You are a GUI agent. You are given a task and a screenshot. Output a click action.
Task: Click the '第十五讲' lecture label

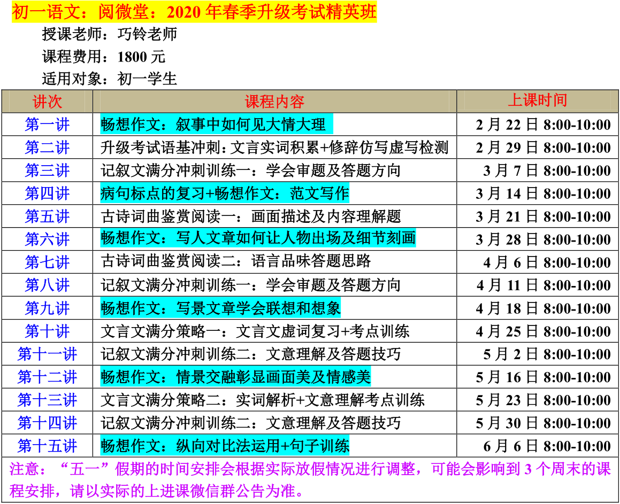[47, 446]
